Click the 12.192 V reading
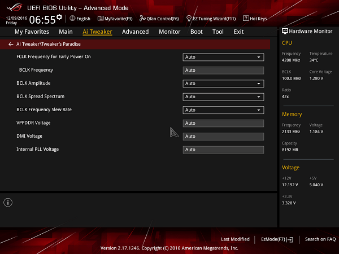The image size is (339, 254). click(x=290, y=185)
